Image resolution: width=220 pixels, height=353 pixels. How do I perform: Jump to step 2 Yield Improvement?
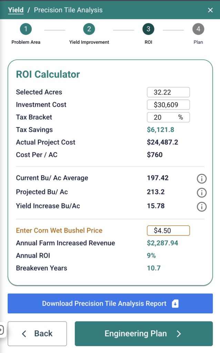point(89,29)
